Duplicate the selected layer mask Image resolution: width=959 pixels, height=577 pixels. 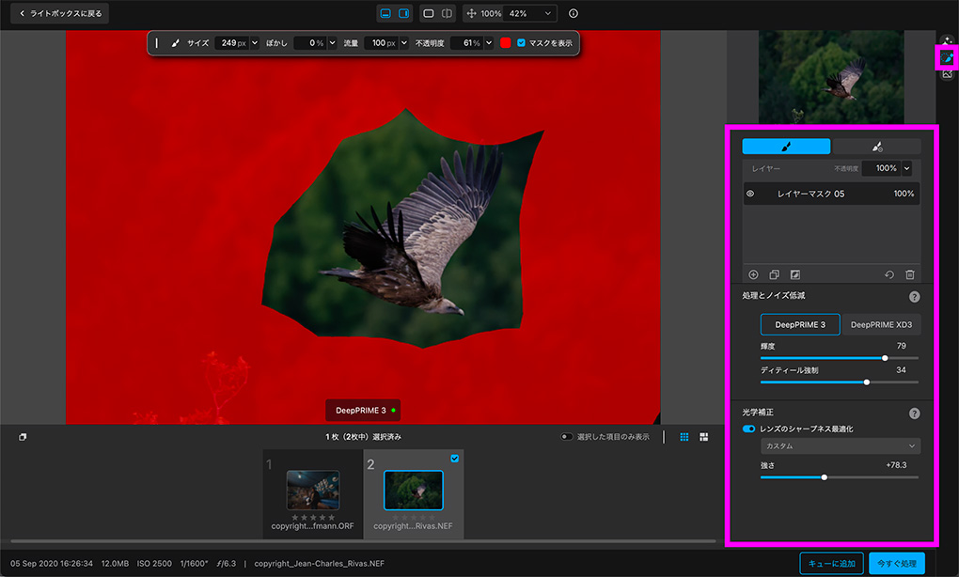tap(774, 274)
